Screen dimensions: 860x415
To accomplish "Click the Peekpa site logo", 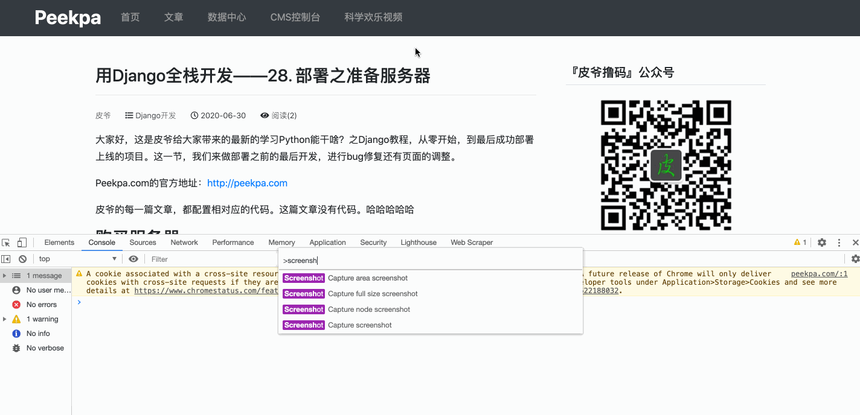I will (68, 17).
